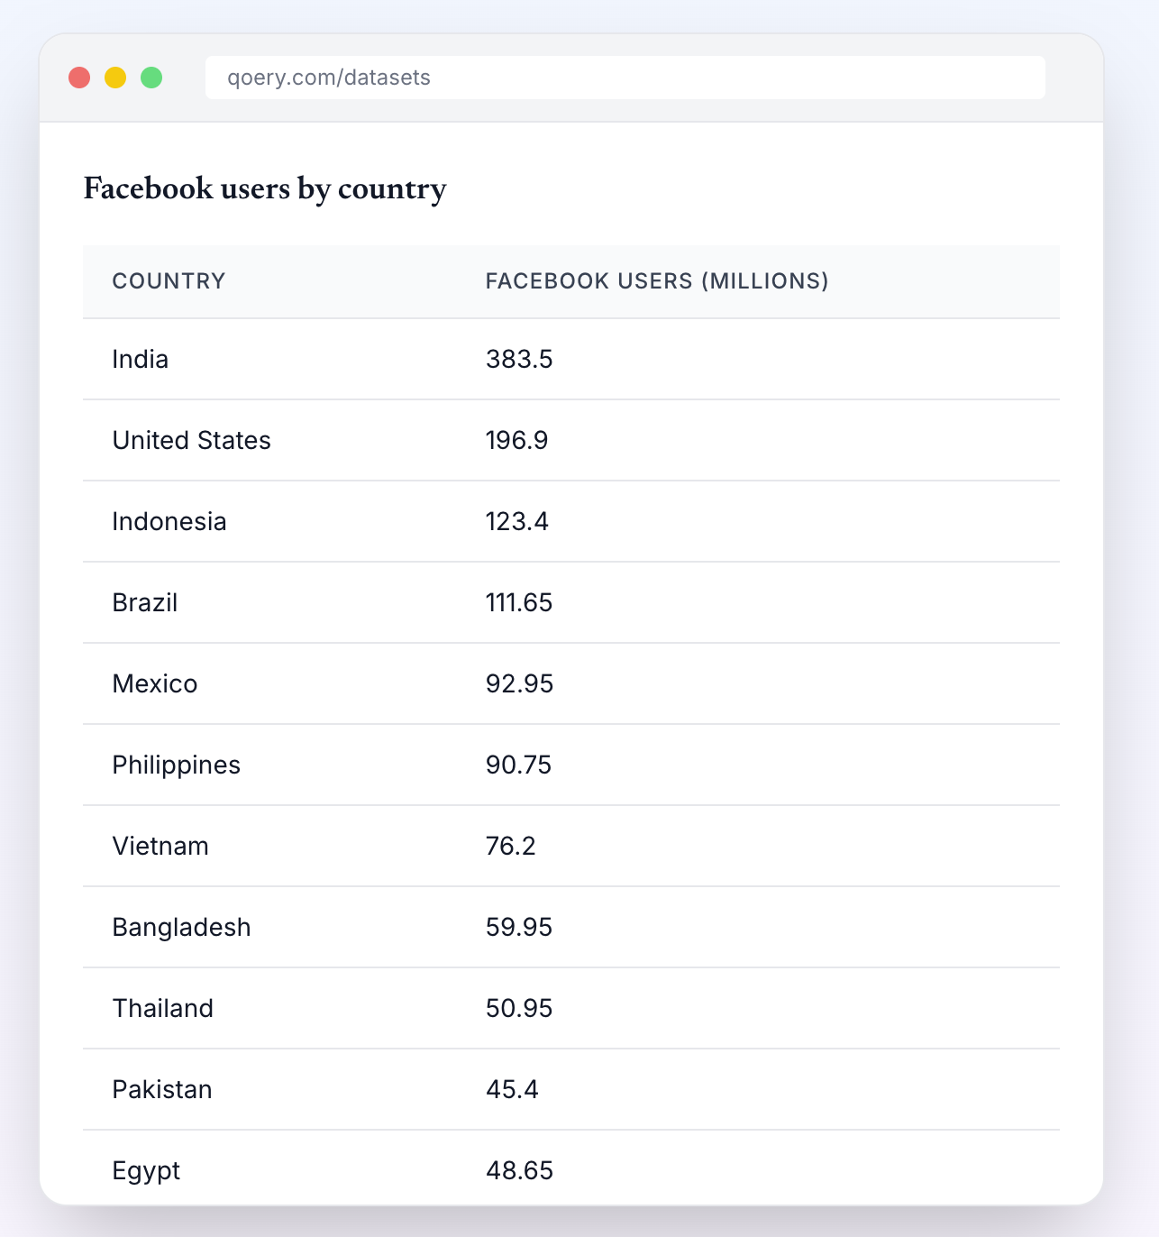This screenshot has height=1237, width=1159.
Task: Click the Facebook users by country heading
Action: click(x=265, y=189)
